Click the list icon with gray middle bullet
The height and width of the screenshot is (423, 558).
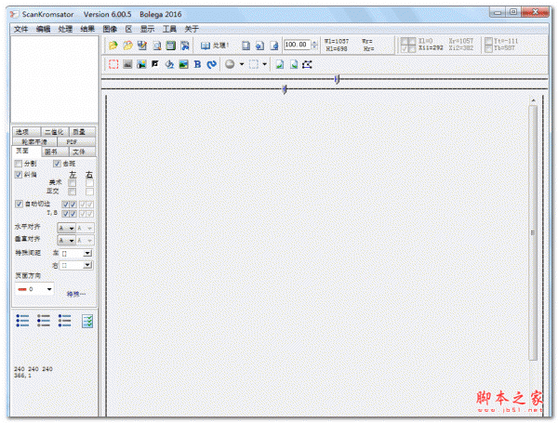pos(65,321)
